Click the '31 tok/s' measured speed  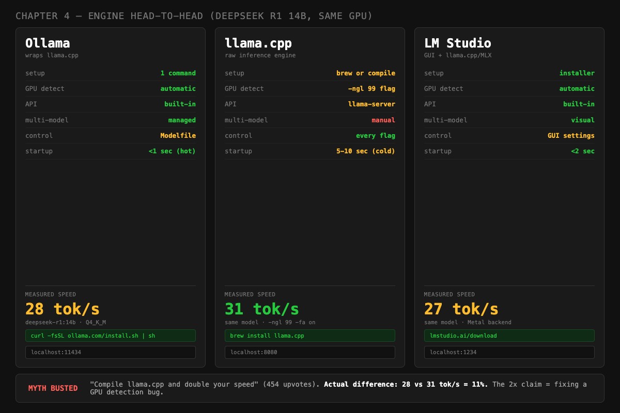(262, 309)
